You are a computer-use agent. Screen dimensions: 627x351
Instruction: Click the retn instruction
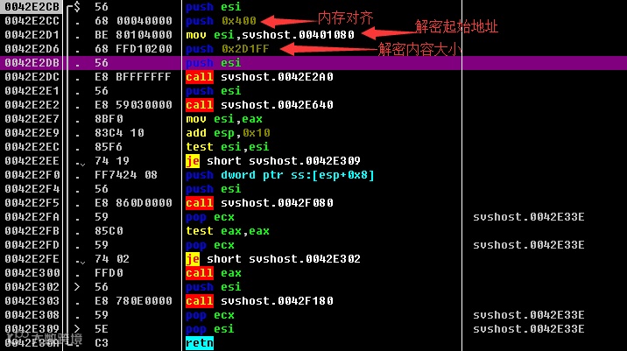[x=200, y=342]
